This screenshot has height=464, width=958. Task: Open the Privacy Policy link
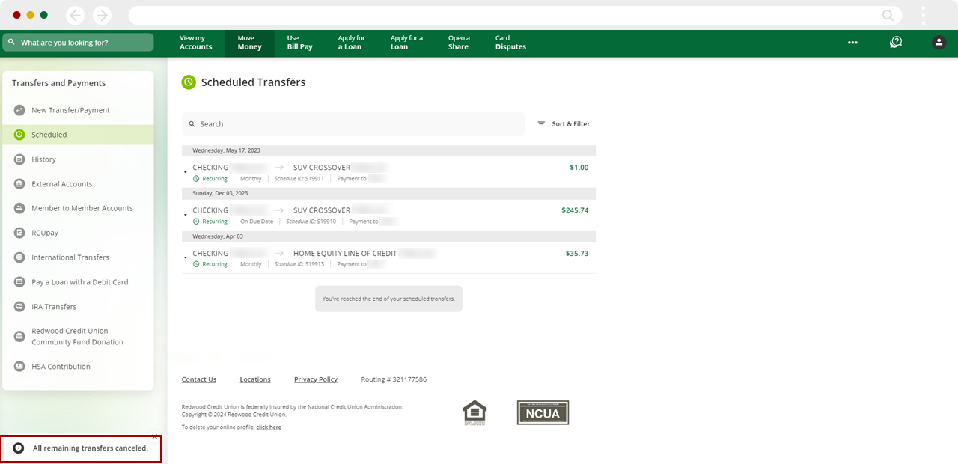[315, 379]
